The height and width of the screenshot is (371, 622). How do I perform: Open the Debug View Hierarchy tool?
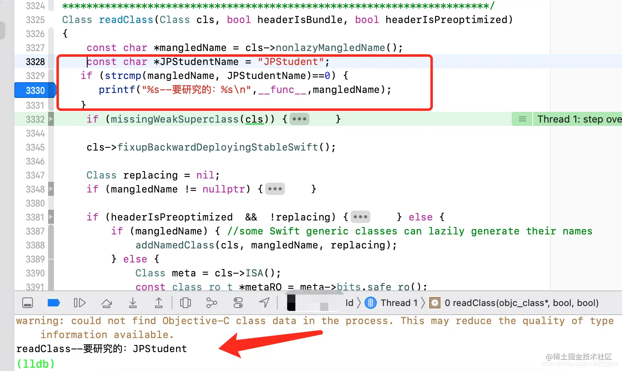186,303
